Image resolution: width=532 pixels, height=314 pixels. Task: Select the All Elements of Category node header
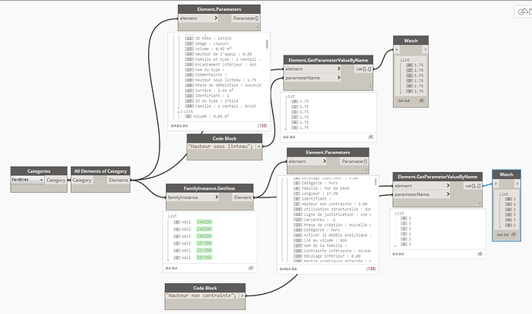[x=100, y=171]
